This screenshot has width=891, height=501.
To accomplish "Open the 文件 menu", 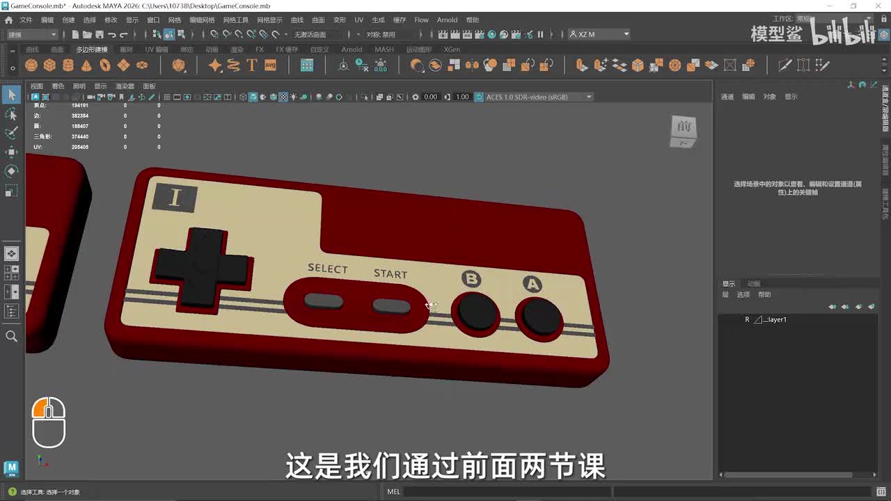I will click(x=26, y=20).
